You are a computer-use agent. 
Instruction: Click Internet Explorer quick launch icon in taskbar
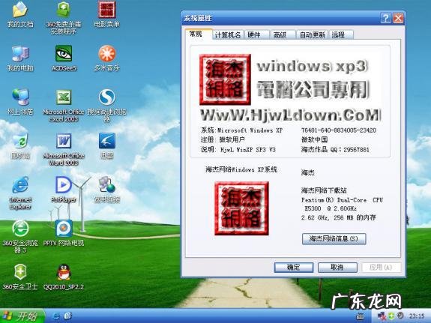coord(55,316)
